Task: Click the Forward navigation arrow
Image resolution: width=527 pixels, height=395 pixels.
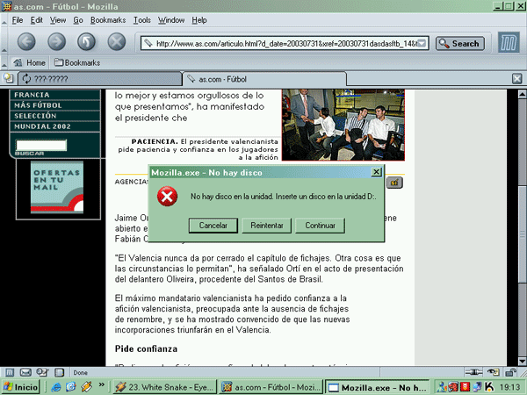Action: coord(56,41)
